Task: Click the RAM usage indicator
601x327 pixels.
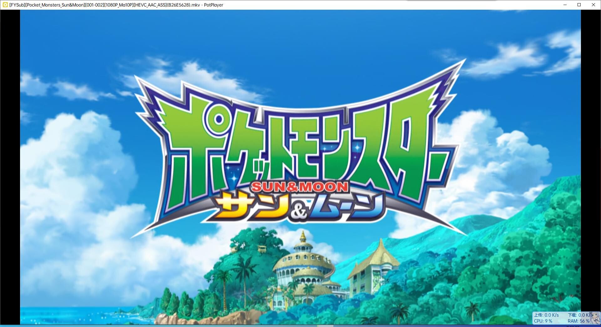Action: [x=578, y=321]
